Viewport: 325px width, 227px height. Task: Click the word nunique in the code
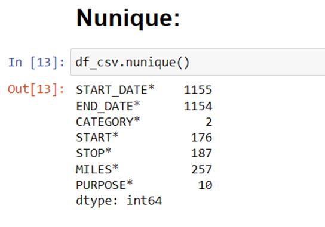point(151,63)
